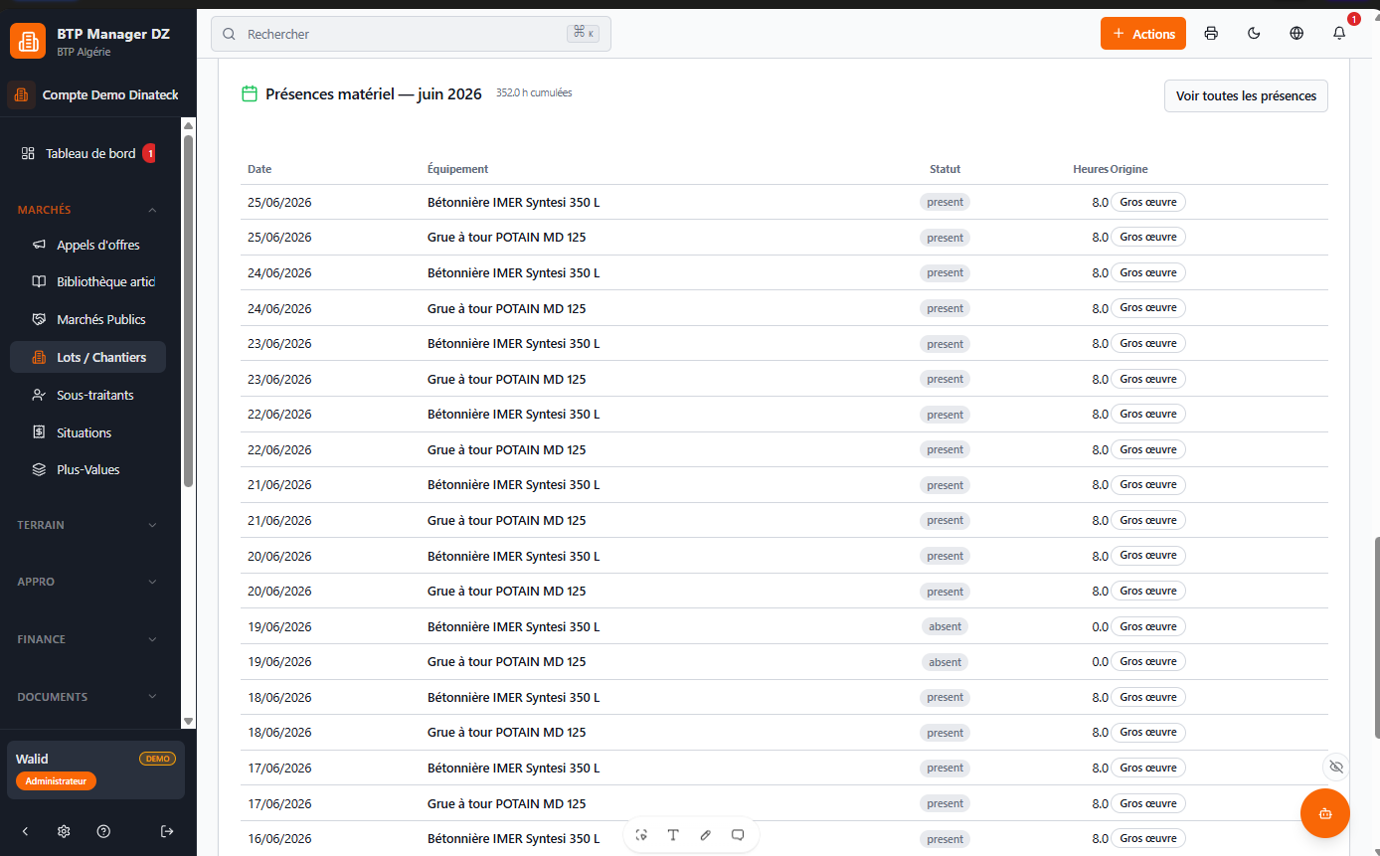This screenshot has height=856, width=1380.
Task: Click the Heures column header
Action: click(1091, 169)
